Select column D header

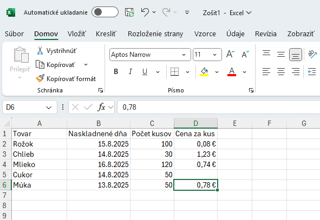coord(195,123)
